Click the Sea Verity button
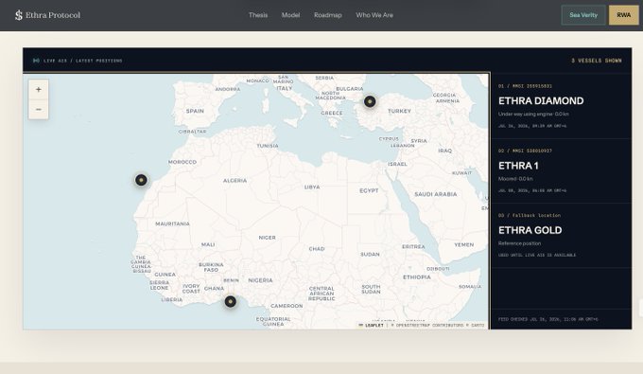643x374 pixels. tap(583, 15)
